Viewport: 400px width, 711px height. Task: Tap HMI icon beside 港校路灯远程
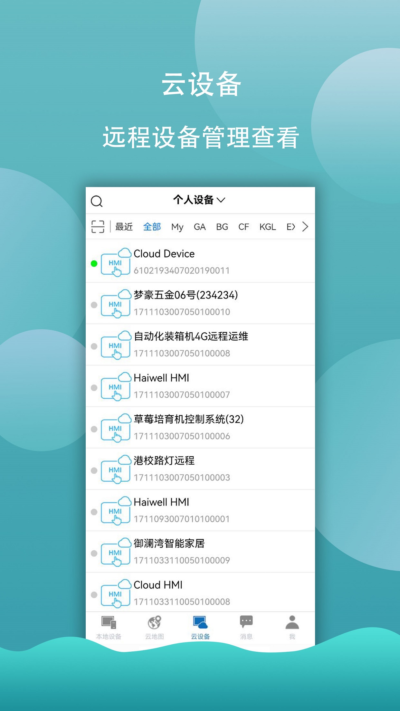116,470
